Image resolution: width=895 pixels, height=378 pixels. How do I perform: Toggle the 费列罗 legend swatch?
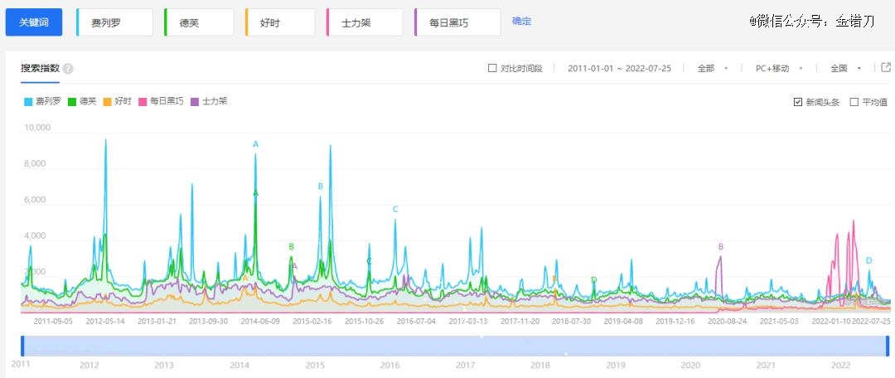click(28, 102)
